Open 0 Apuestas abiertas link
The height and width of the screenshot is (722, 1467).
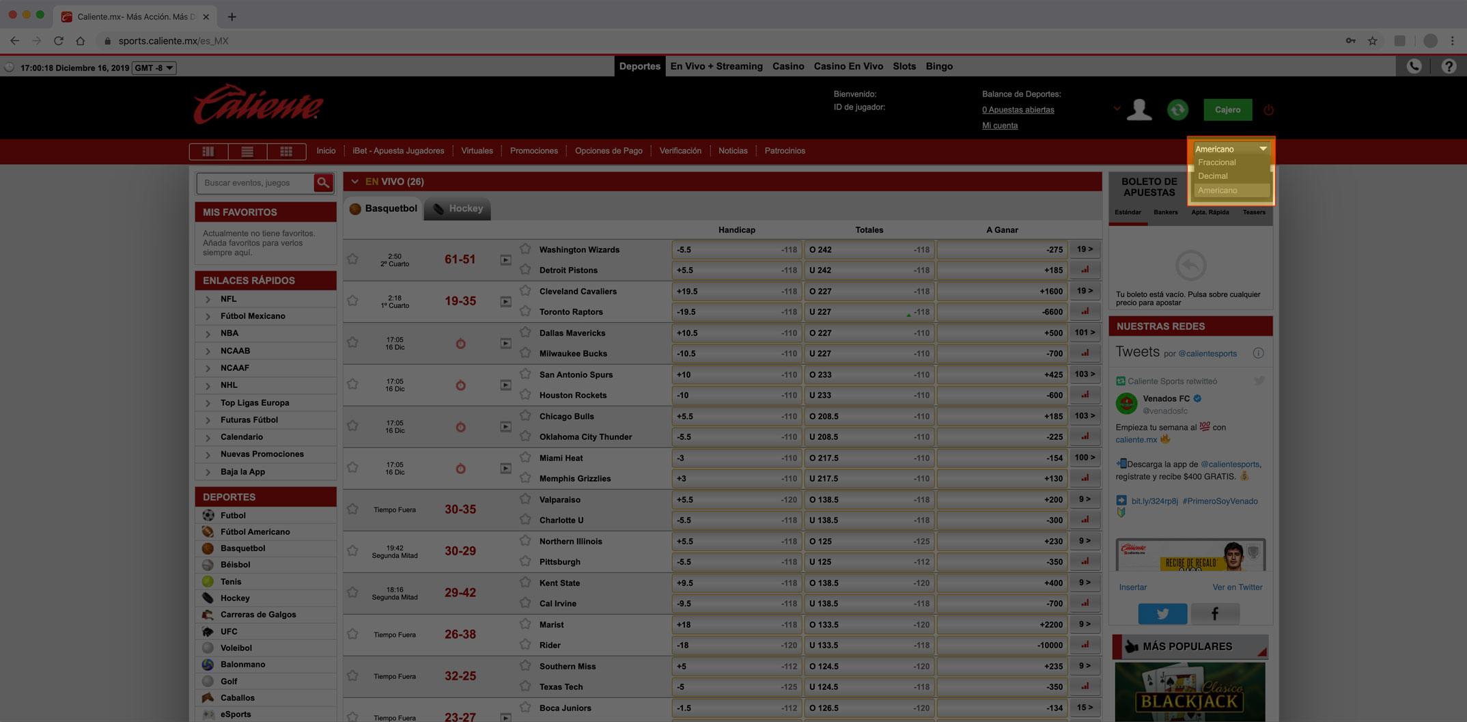(x=1018, y=110)
